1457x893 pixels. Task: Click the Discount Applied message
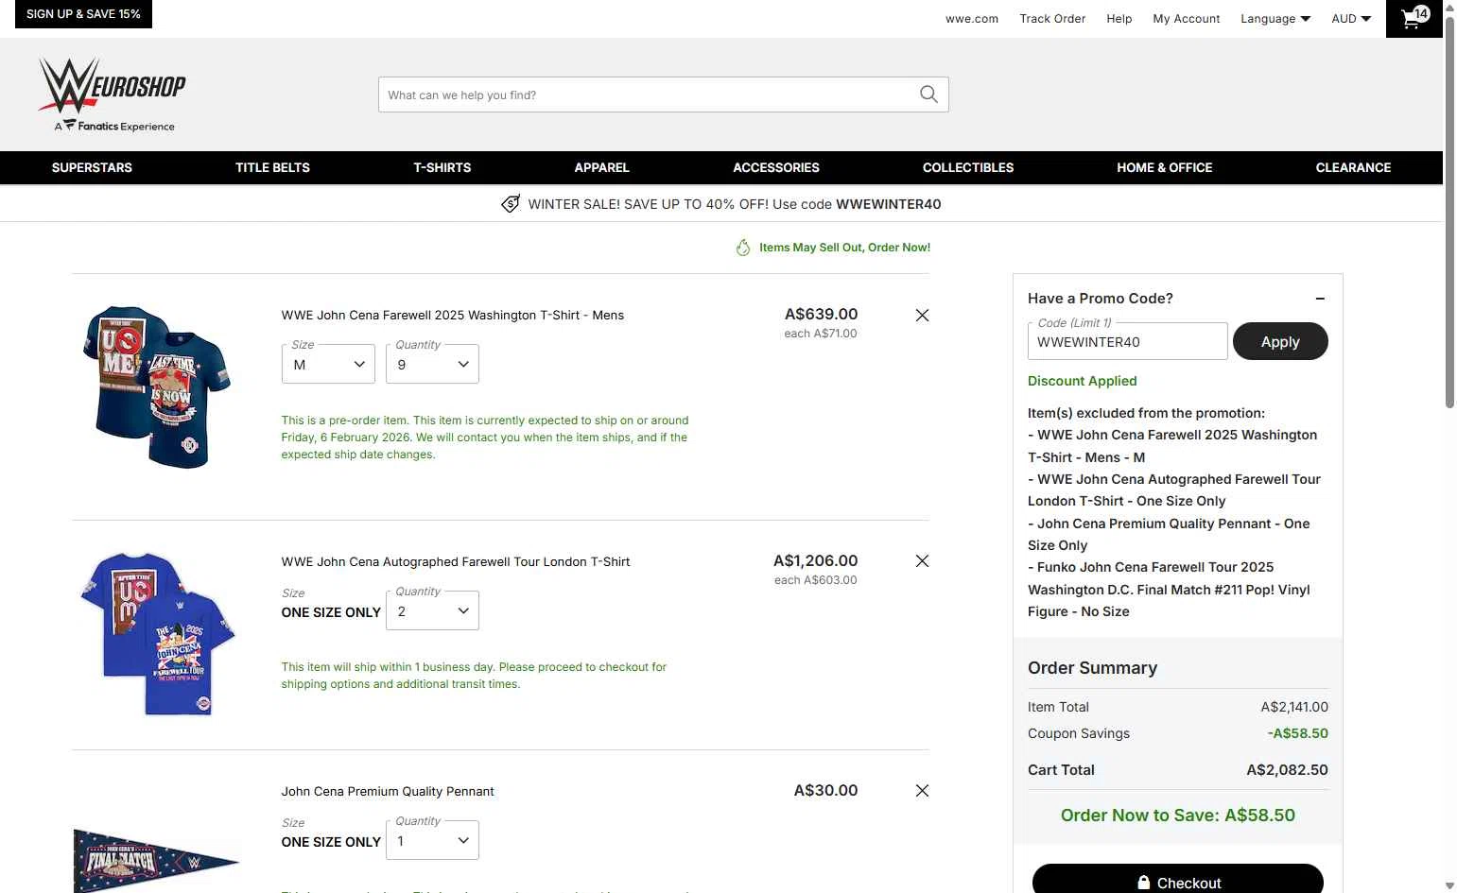tap(1083, 381)
